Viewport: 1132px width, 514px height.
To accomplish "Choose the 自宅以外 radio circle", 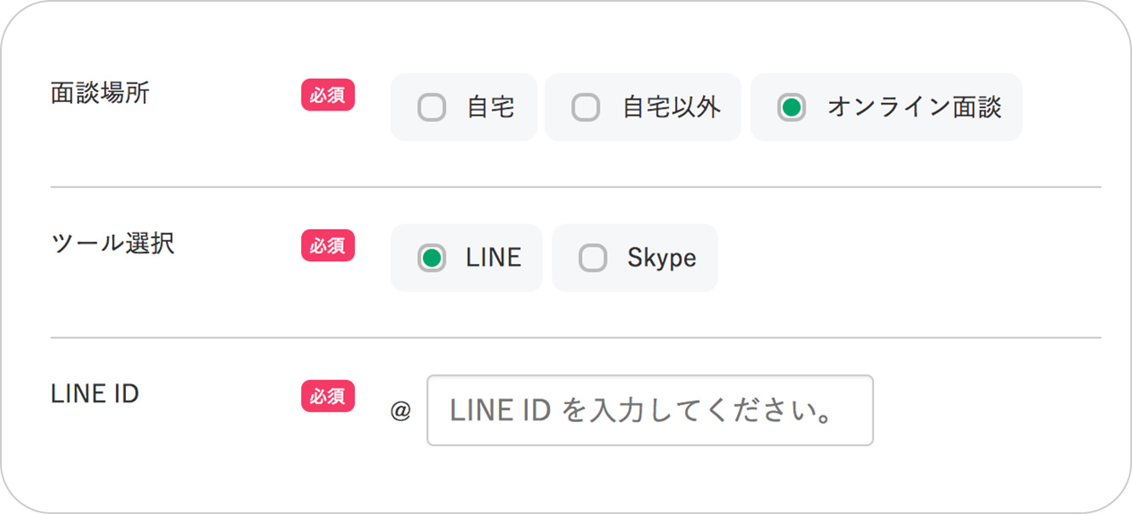I will (x=586, y=108).
